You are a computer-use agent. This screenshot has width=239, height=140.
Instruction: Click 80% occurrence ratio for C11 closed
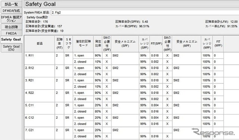(x=98, y=111)
